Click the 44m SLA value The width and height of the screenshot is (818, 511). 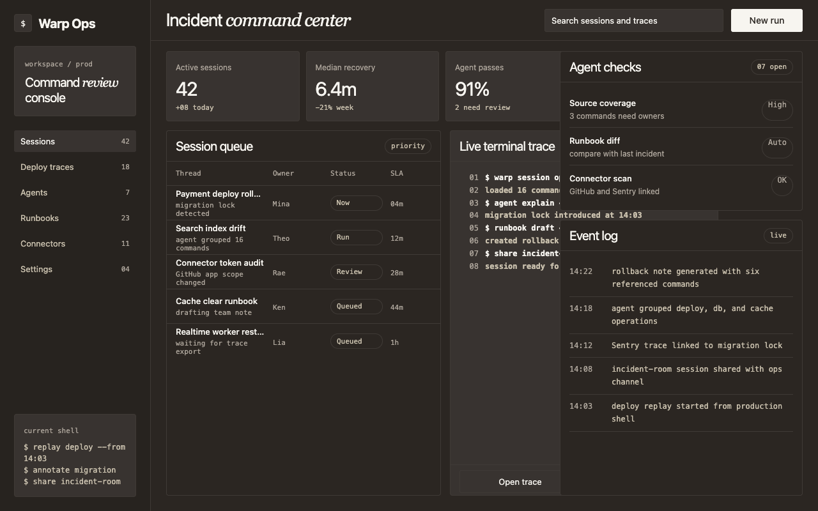397,307
